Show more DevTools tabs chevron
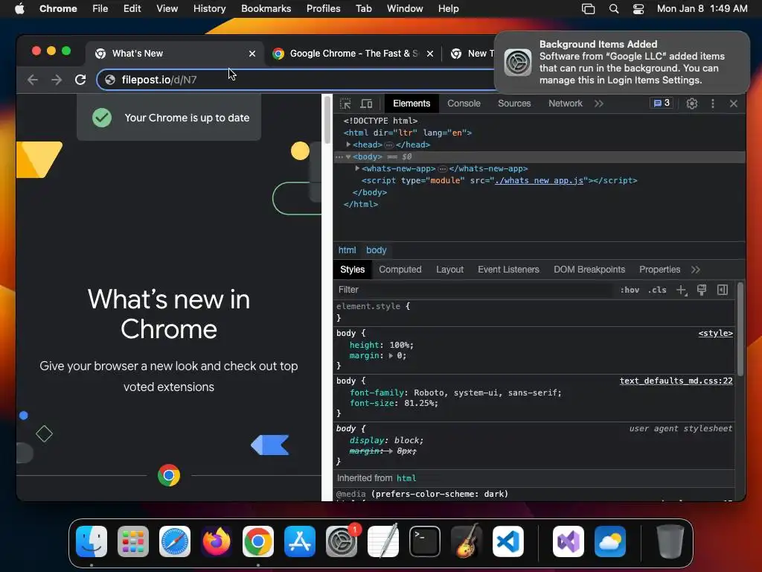Viewport: 762px width, 572px height. tap(599, 104)
